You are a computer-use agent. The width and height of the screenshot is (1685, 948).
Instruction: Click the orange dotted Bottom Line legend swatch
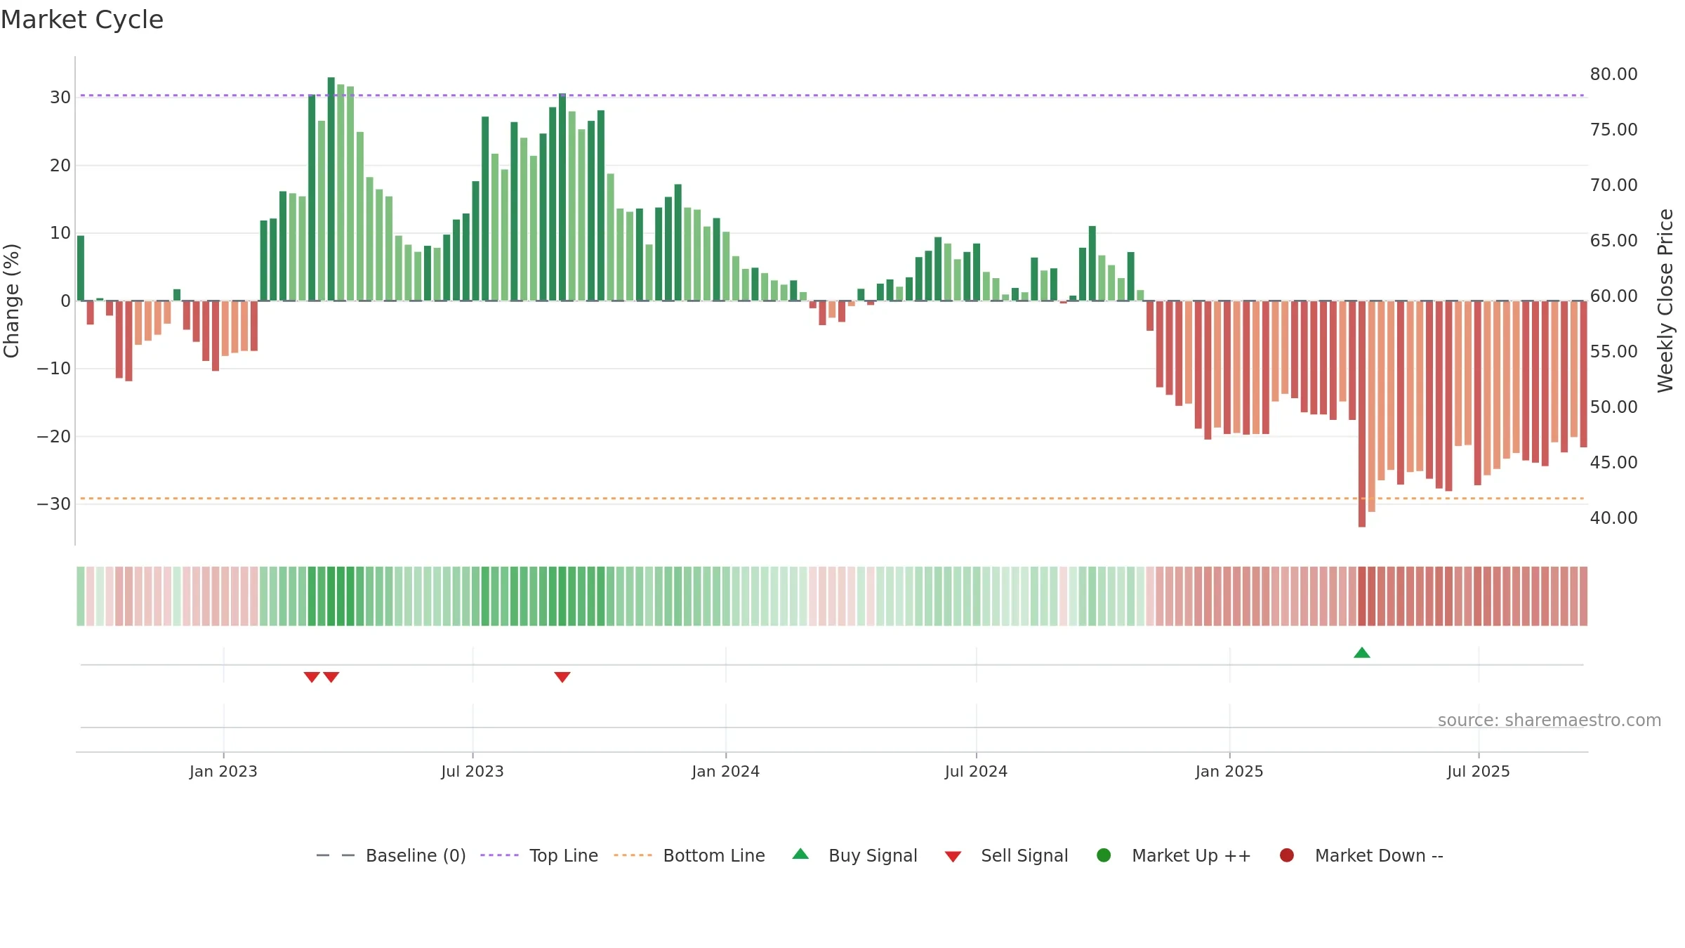point(633,855)
